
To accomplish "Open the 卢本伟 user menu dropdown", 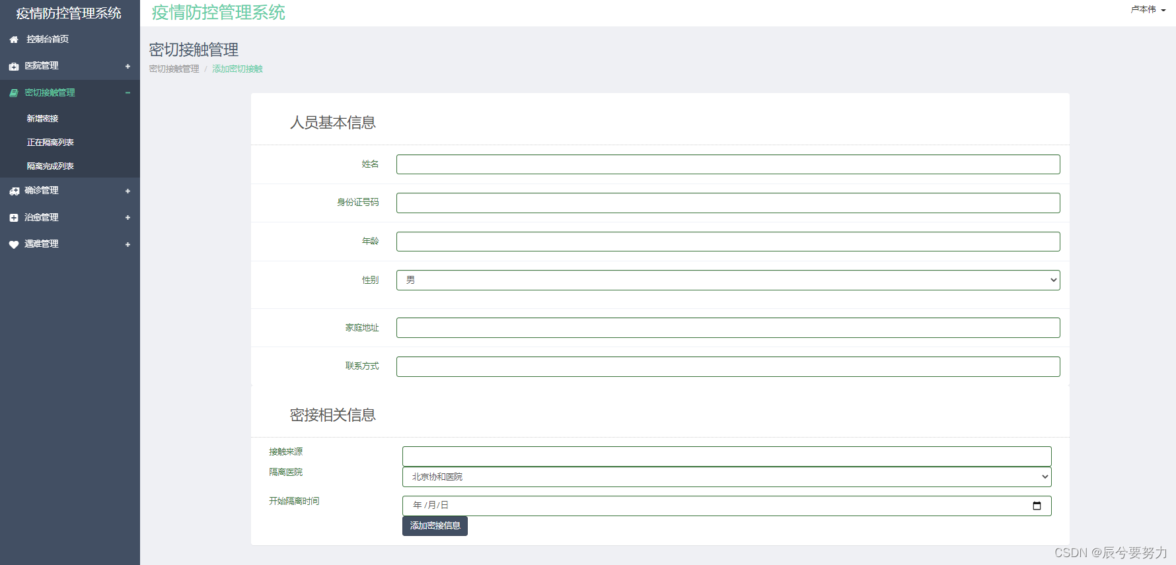I will pyautogui.click(x=1148, y=9).
